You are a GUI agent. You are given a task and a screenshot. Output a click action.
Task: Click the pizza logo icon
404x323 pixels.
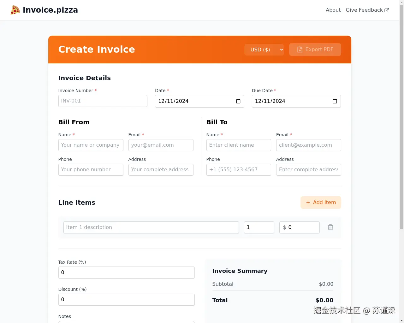coord(15,10)
